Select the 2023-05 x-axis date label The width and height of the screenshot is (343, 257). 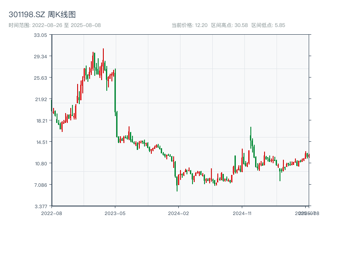115,213
